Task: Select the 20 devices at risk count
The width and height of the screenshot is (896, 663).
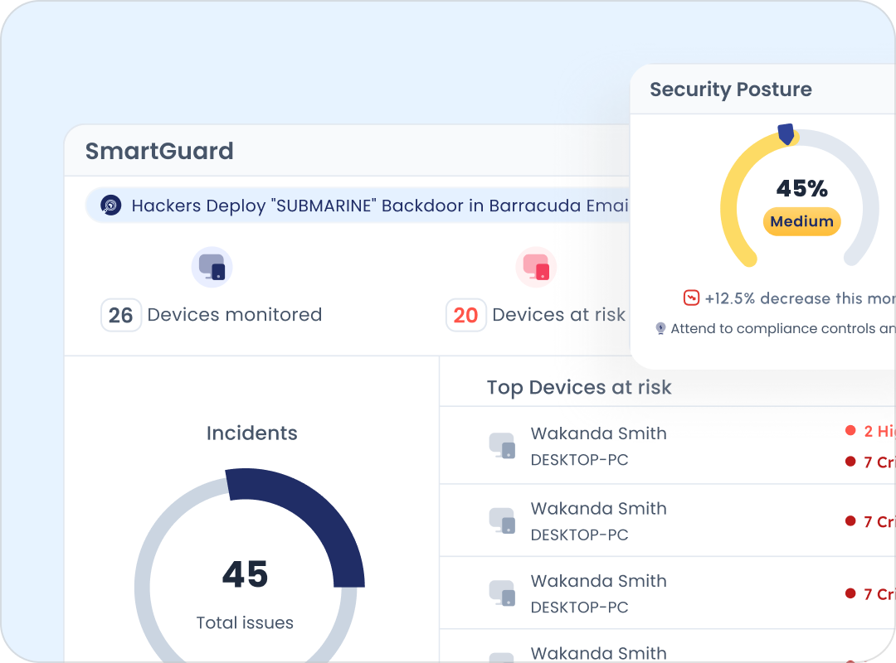Action: 465,315
